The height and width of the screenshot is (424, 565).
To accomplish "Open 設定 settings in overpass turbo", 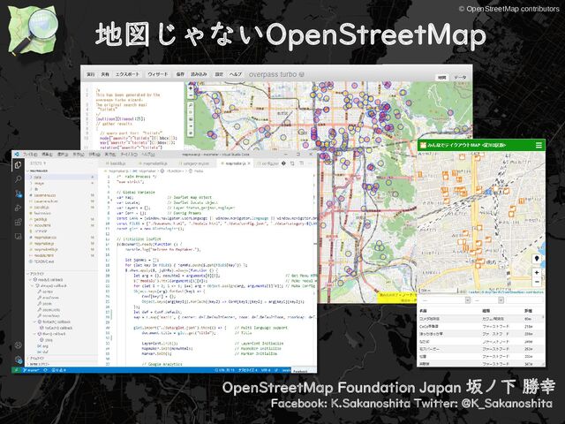I will 219,74.
